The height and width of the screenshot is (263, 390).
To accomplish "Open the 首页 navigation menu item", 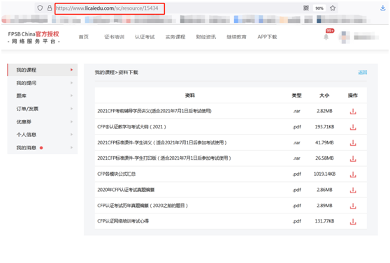I will (x=84, y=37).
